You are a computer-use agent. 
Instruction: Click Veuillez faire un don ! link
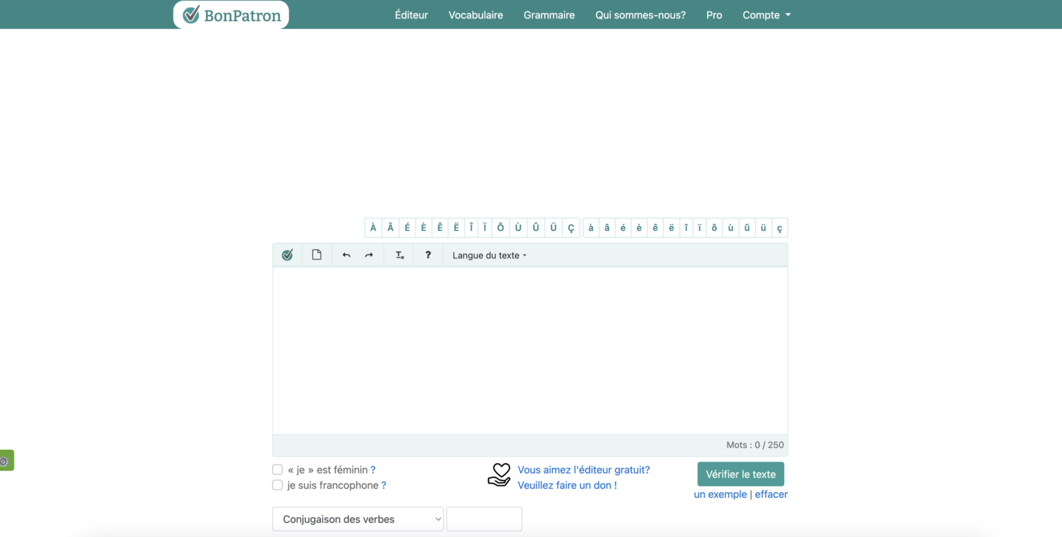(567, 485)
